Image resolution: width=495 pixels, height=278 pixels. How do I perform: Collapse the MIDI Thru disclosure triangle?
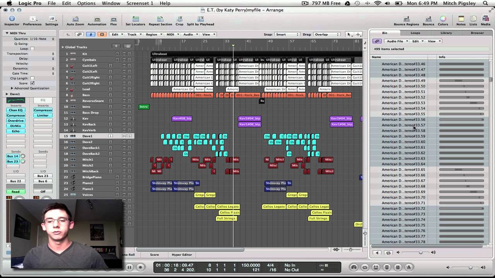(x=7, y=33)
